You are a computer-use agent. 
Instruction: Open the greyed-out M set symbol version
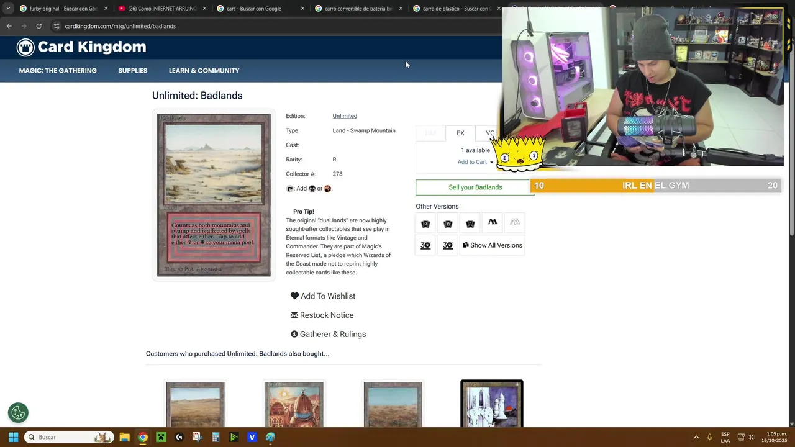515,222
